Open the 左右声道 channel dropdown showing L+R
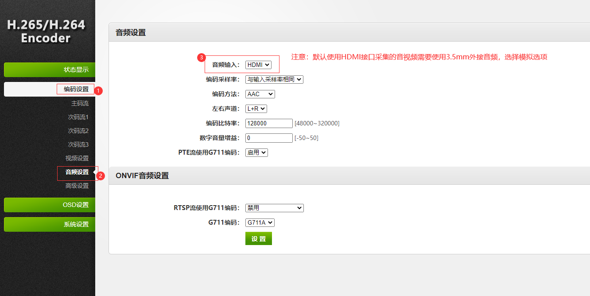 (256, 109)
